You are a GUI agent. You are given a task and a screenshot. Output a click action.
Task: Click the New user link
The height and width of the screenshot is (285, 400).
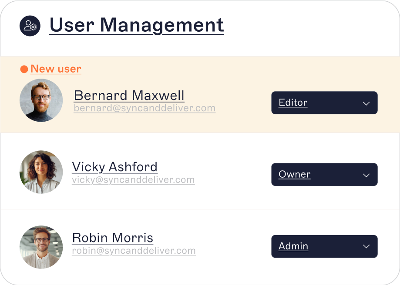coord(56,69)
